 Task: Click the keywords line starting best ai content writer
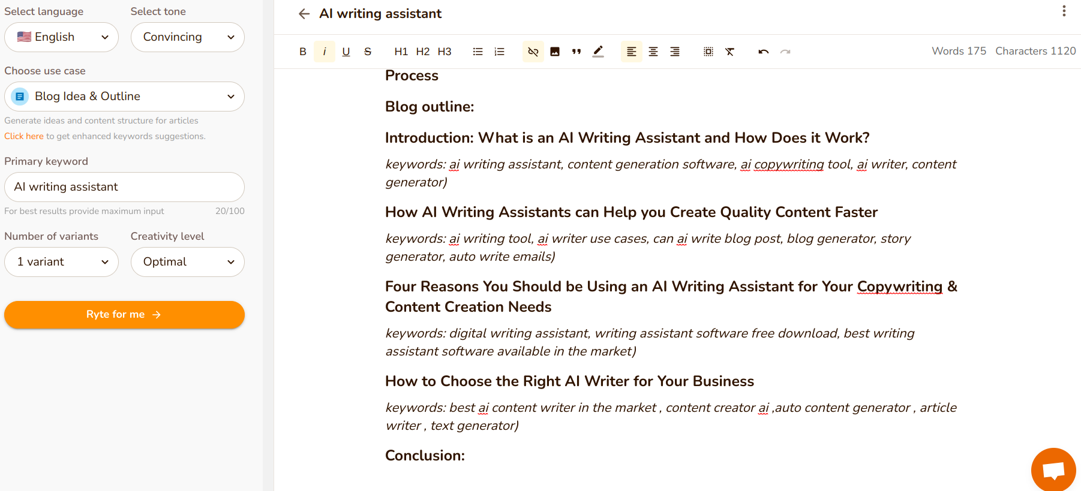click(671, 417)
